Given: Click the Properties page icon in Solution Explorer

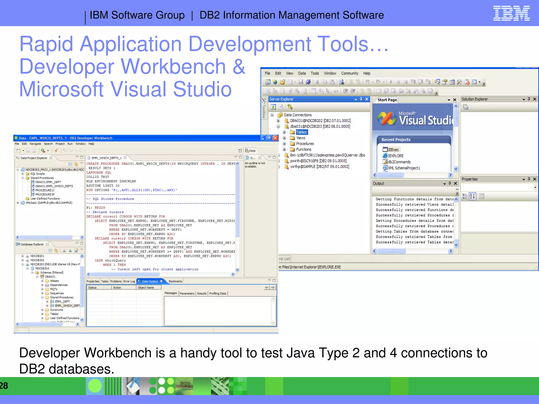Looking at the screenshot, I should click(466, 107).
